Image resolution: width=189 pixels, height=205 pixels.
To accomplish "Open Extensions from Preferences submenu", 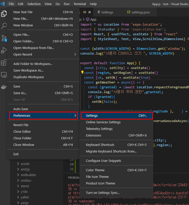I will click(x=116, y=135).
